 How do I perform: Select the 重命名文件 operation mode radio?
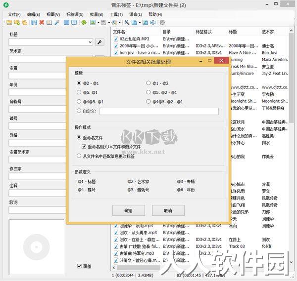79,137
